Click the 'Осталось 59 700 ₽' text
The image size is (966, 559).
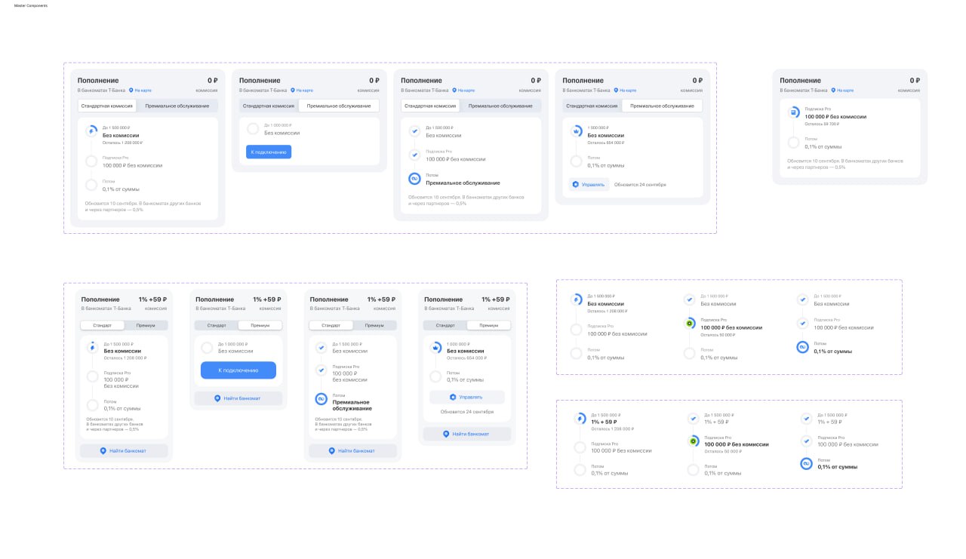click(x=822, y=124)
